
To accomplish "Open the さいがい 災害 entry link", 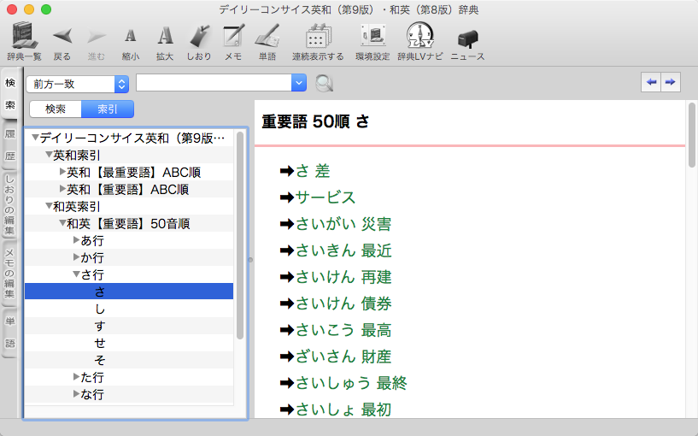I will tap(343, 224).
